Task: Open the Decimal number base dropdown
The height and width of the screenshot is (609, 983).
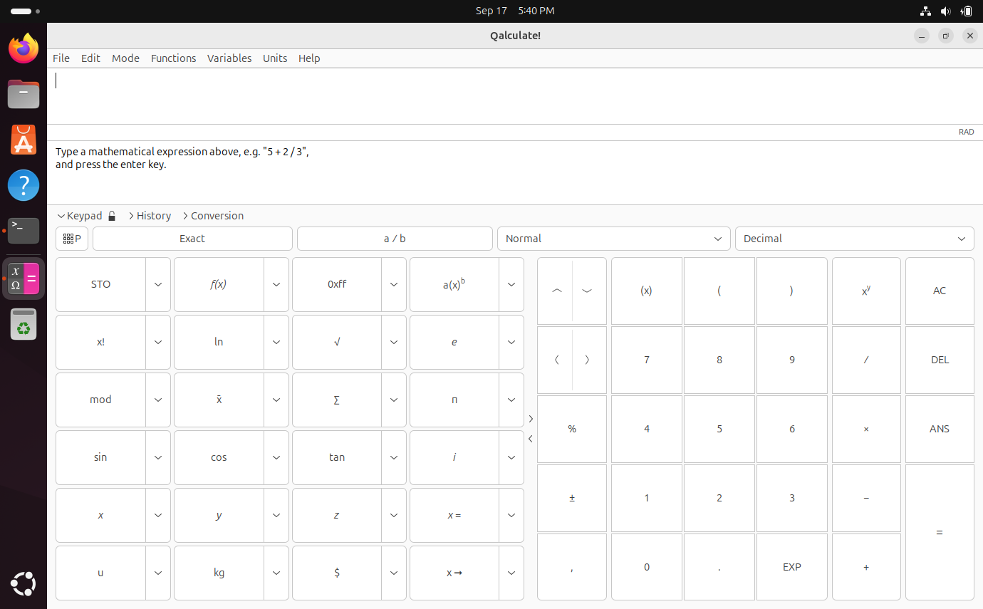Action: (854, 238)
